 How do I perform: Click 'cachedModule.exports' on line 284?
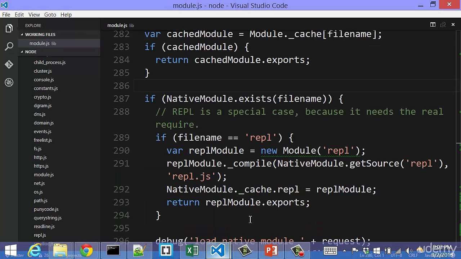250,60
